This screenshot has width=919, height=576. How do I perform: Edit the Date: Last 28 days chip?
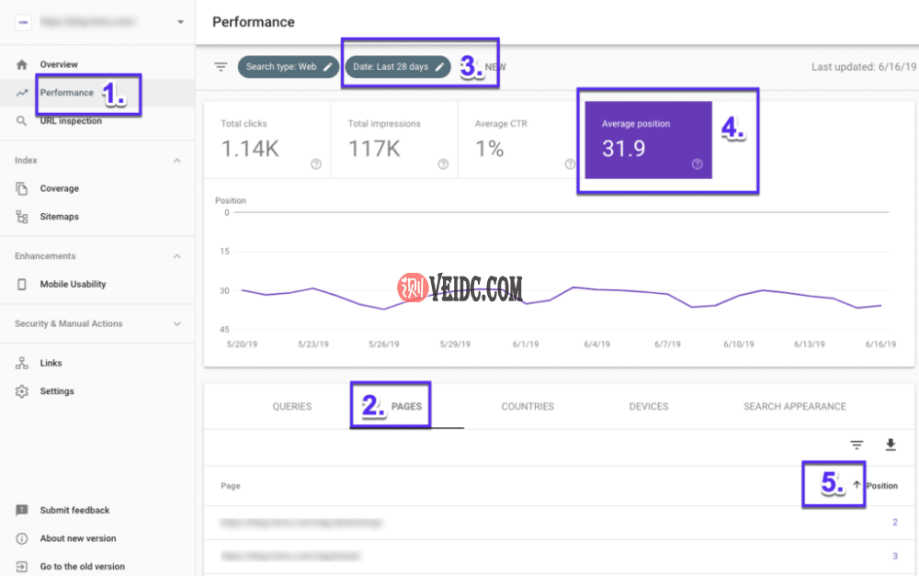coord(397,67)
